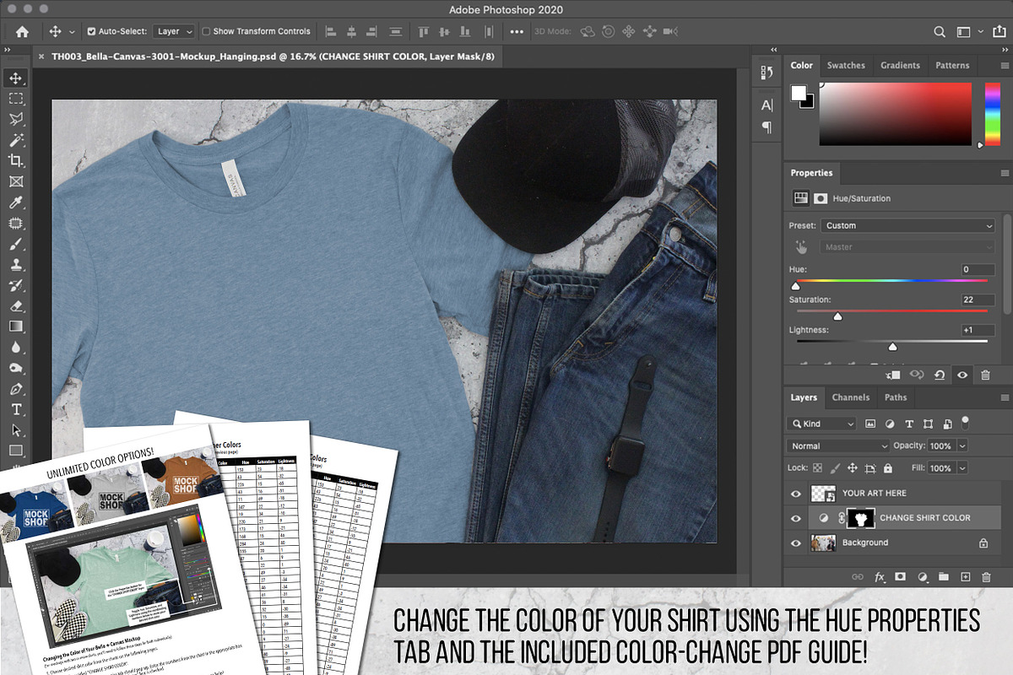Add a layer style fx
This screenshot has height=675, width=1013.
pyautogui.click(x=879, y=577)
